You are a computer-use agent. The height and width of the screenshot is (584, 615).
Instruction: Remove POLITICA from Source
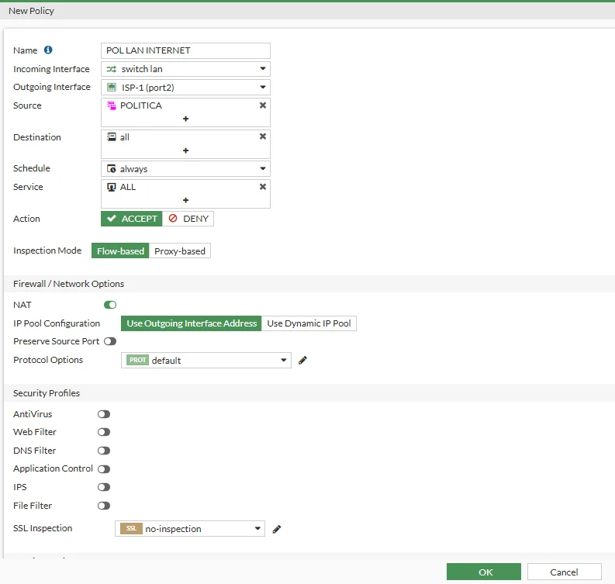pyautogui.click(x=263, y=105)
